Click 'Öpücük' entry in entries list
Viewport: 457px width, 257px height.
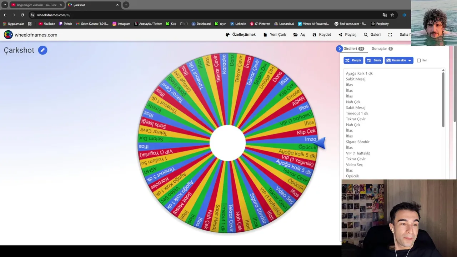tap(352, 176)
